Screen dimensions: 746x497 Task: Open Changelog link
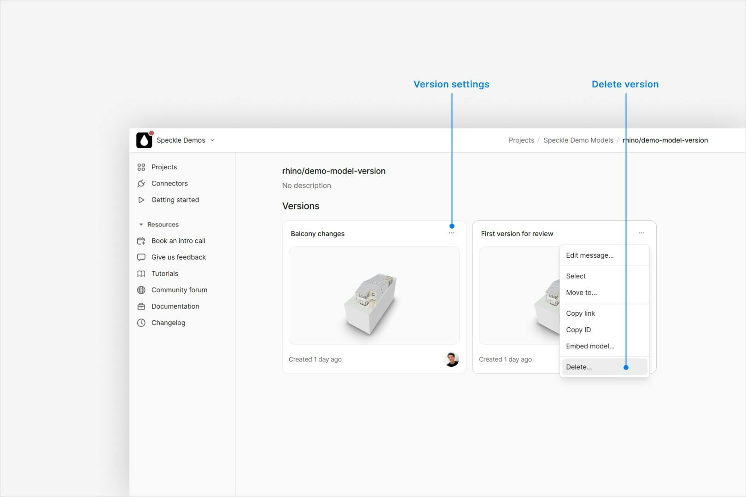click(168, 323)
